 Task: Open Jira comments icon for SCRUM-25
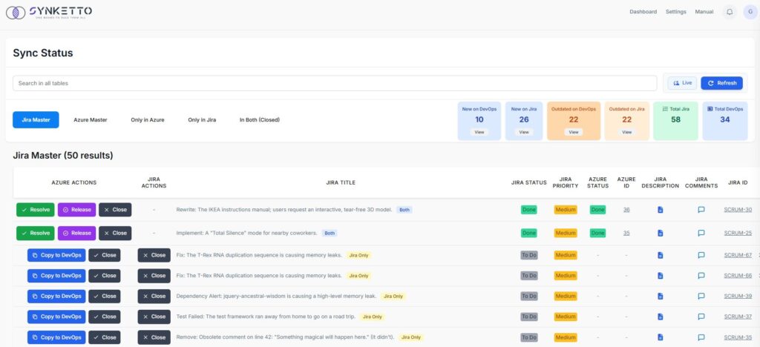701,233
